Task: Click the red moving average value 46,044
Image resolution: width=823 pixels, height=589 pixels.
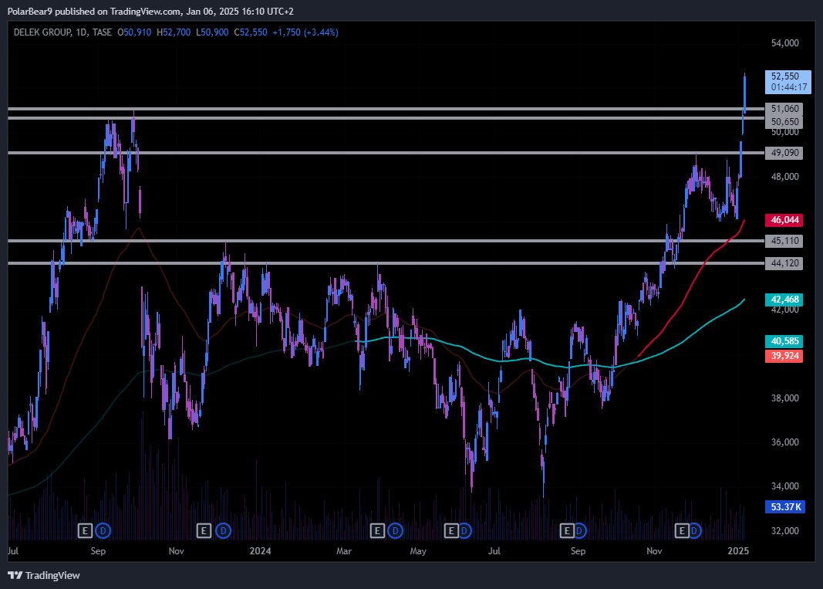Action: [x=784, y=220]
